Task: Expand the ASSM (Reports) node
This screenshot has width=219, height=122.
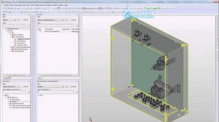Action: (x=11, y=51)
